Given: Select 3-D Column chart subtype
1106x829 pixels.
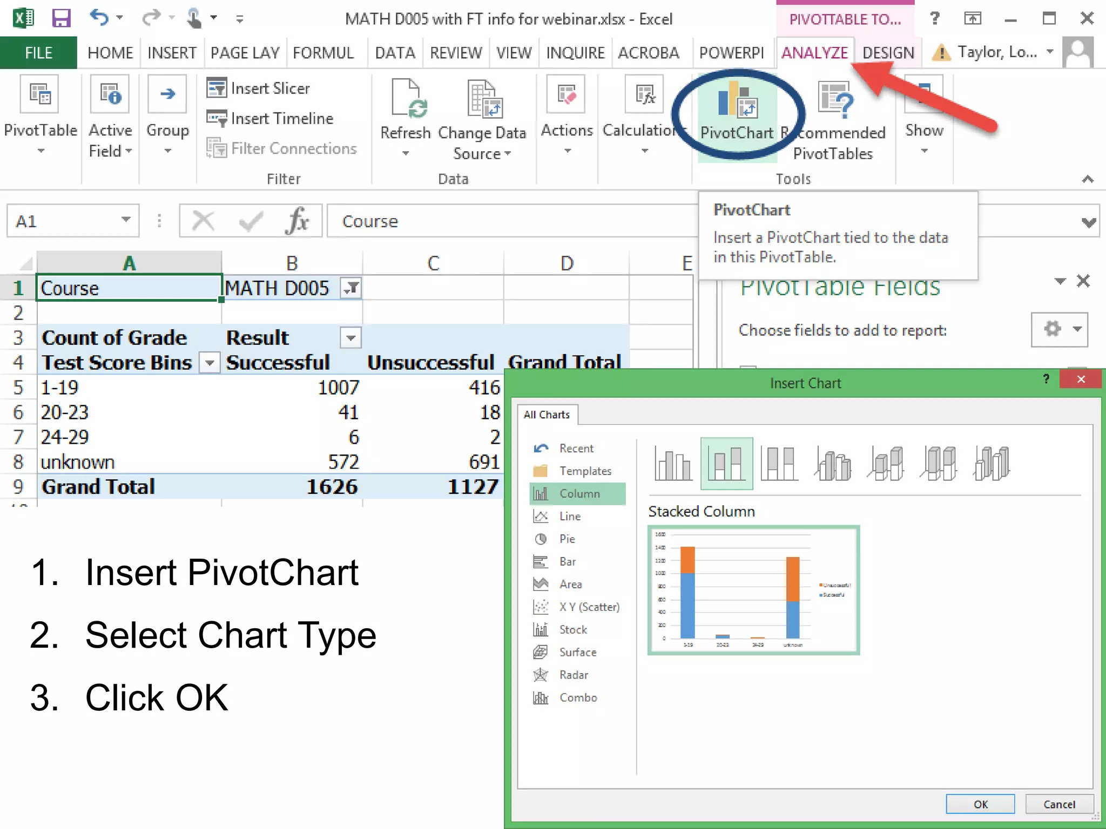Looking at the screenshot, I should pyautogui.click(x=991, y=464).
